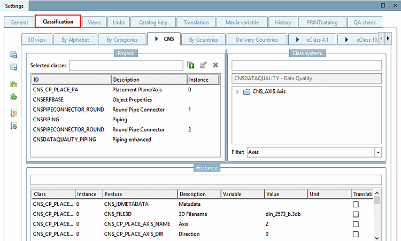Click the green puzzle piece with arrow icon
Image resolution: width=401 pixels, height=241 pixels.
coord(14,97)
